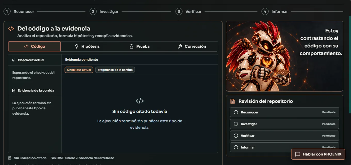Click the document icon next to Revisión del repositorio
351x165 pixels.
coord(233,101)
